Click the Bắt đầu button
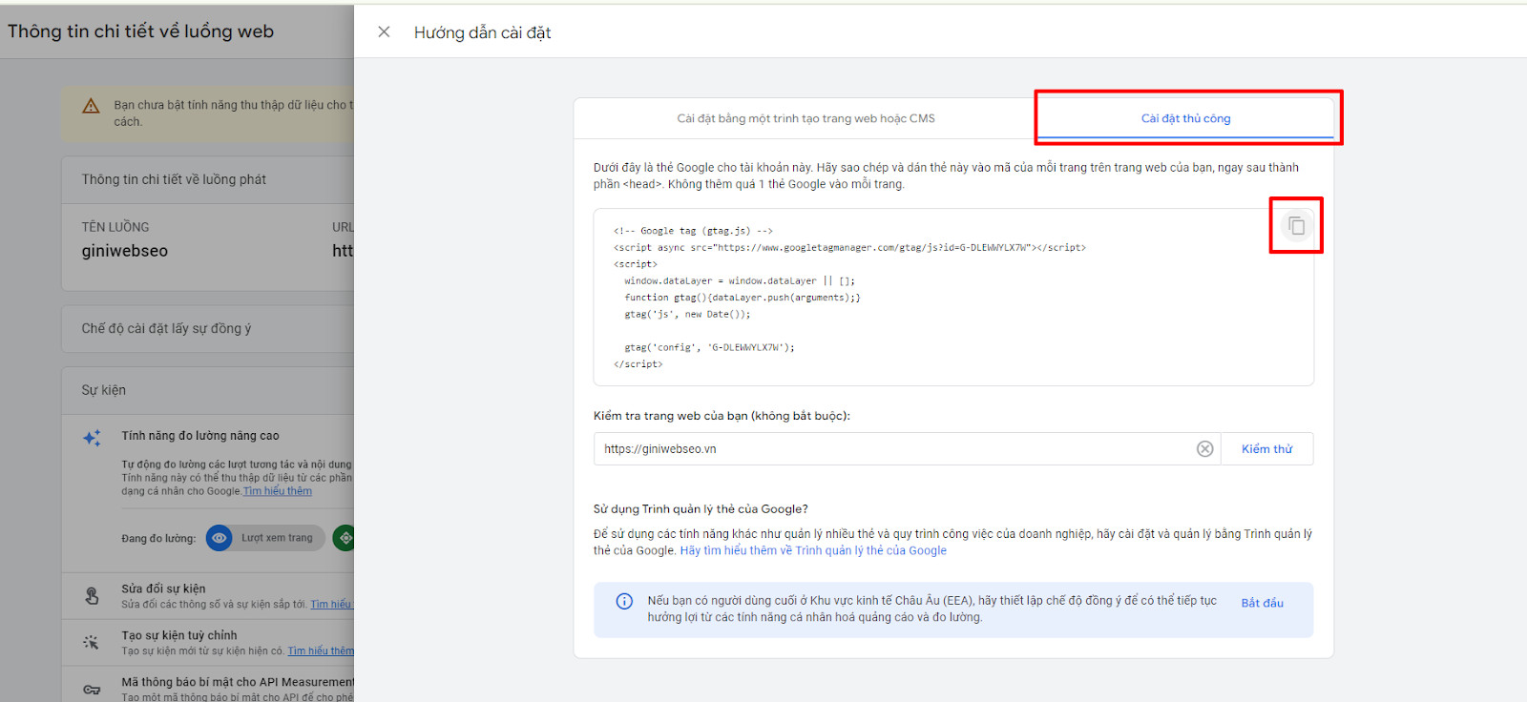1527x702 pixels. (1262, 603)
